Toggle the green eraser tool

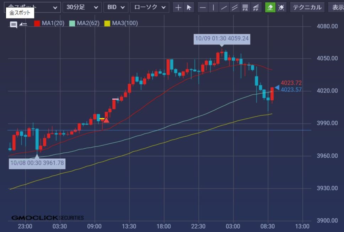(270, 7)
